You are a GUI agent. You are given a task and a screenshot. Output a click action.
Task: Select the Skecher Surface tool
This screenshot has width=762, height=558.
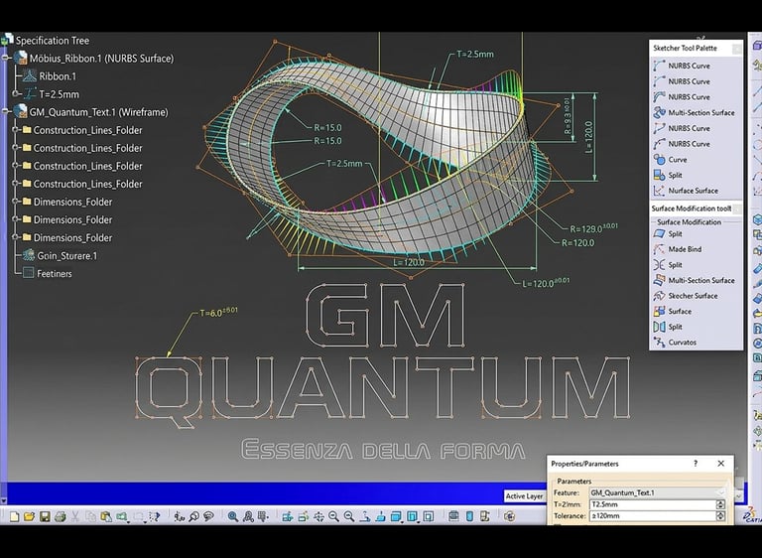686,296
